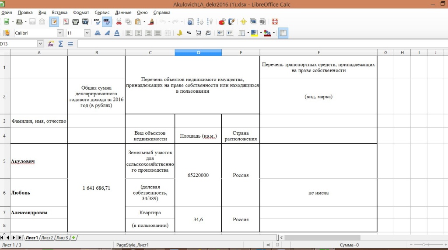Image resolution: width=448 pixels, height=250 pixels.
Task: Send document as e-mail attachment
Action: (42, 22)
